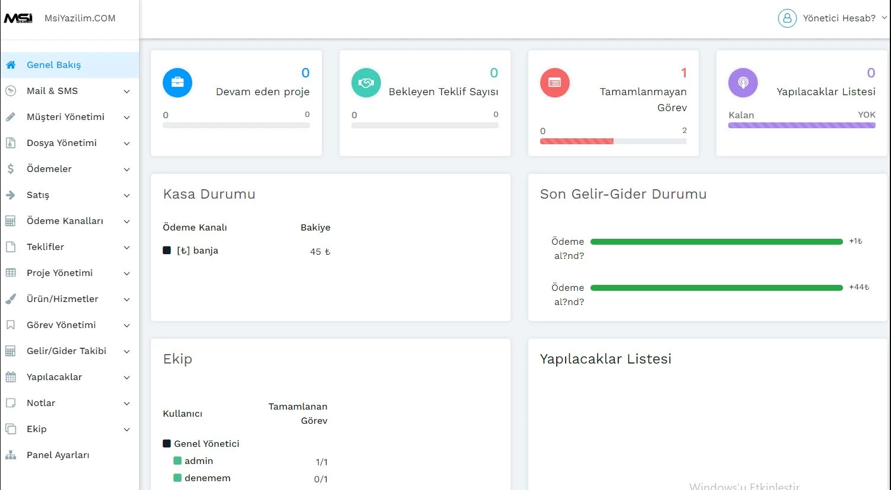The image size is (891, 490).
Task: Click the admin user in Ekip list
Action: click(198, 461)
